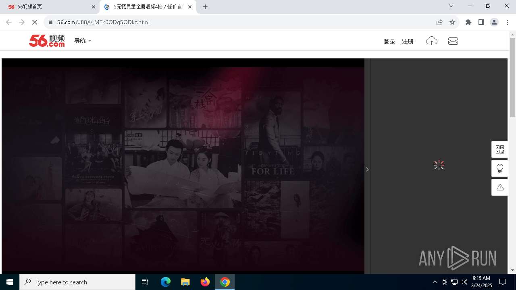The width and height of the screenshot is (516, 290).
Task: Open the mail messages icon
Action: tap(453, 41)
